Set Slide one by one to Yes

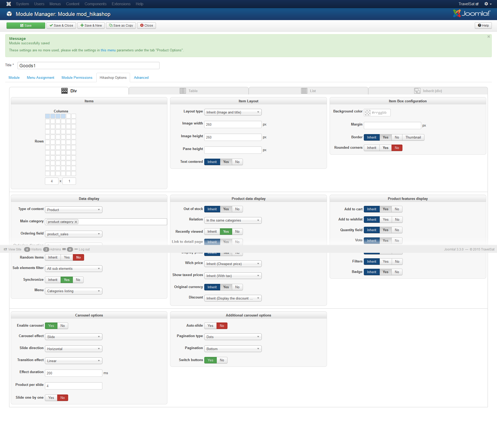pyautogui.click(x=51, y=398)
